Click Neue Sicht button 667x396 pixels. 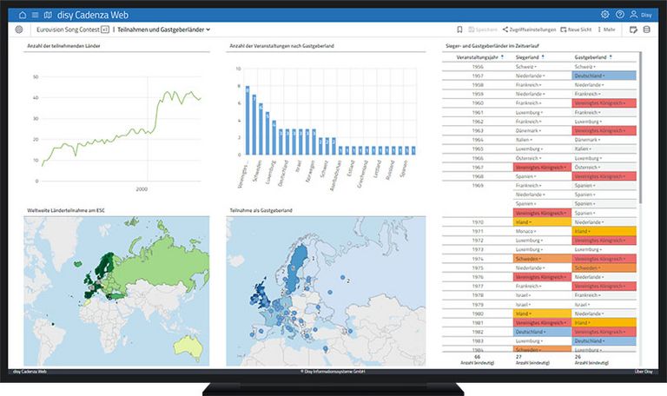578,30
